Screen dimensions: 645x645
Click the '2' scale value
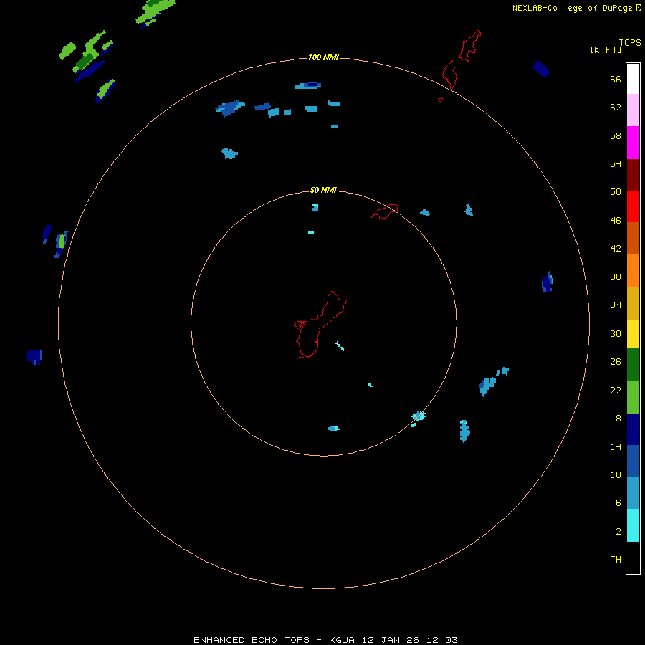(618, 532)
